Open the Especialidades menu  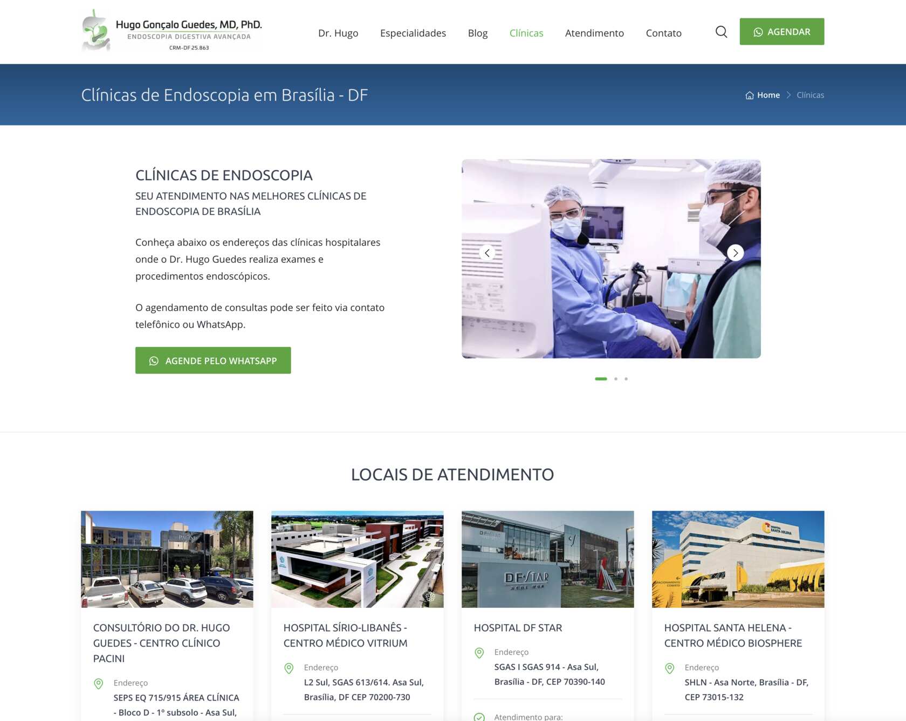point(413,33)
